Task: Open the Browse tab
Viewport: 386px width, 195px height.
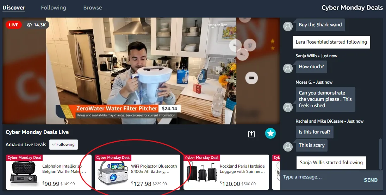Action: [93, 8]
